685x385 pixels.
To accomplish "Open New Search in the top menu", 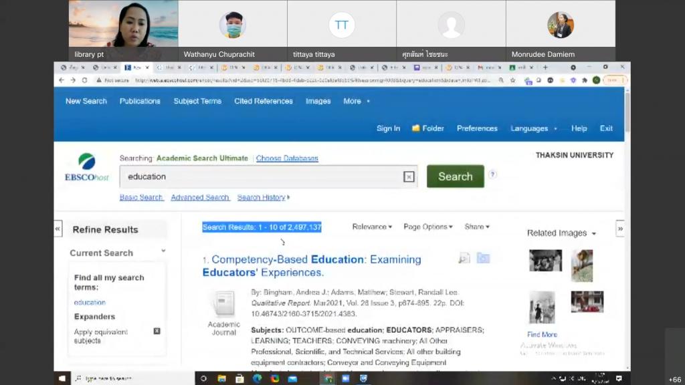I will [x=86, y=101].
